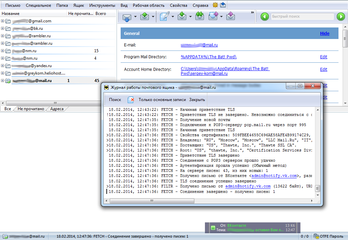This screenshot has width=348, height=240.
Task: Clear the log with red X icon
Action: point(131,100)
